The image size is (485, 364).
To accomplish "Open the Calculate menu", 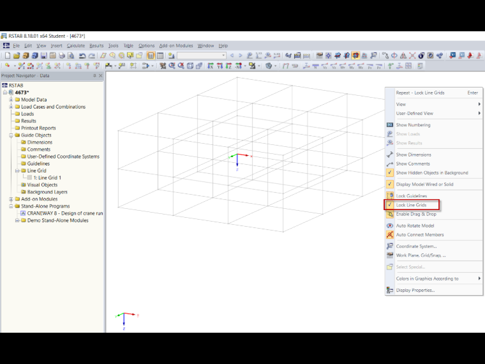I will (x=76, y=45).
